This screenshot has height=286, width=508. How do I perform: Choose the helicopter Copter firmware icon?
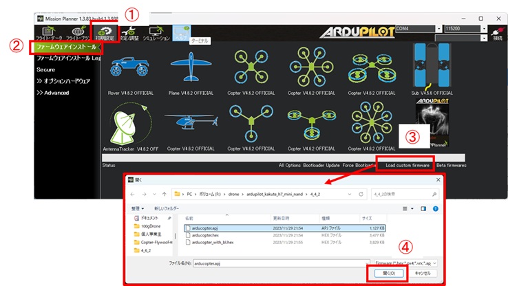tap(191, 124)
